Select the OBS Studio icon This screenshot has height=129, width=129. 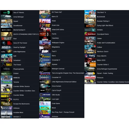(x=45, y=95)
